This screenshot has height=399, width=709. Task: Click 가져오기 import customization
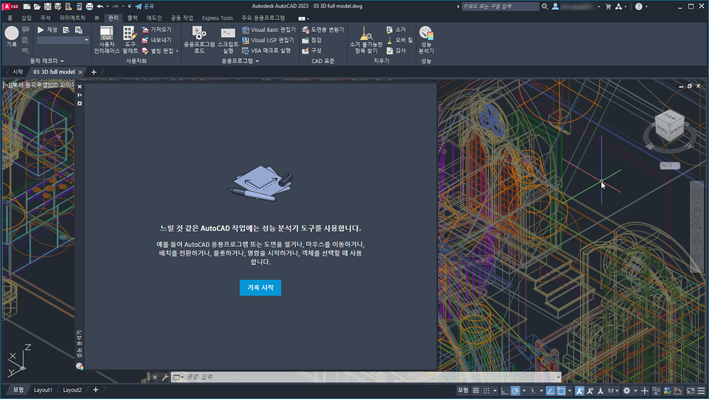click(156, 30)
